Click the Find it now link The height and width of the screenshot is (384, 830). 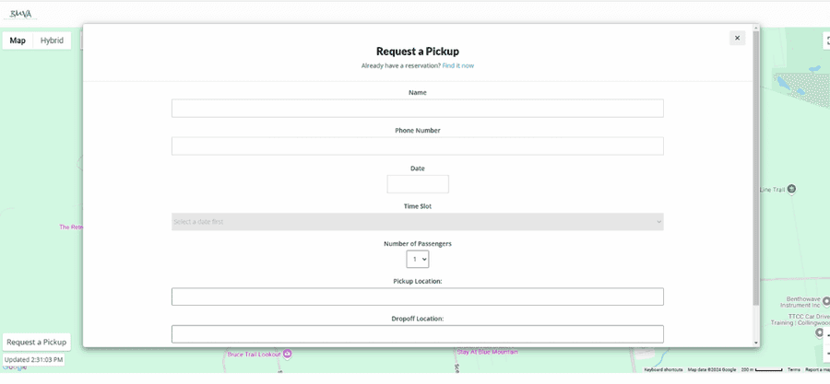tap(457, 65)
